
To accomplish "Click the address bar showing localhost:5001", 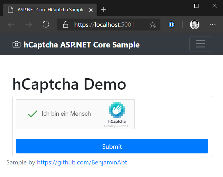I will point(109,25).
